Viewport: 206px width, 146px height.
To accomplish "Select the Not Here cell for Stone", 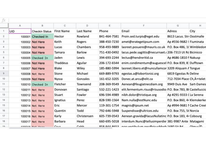I will tap(42, 74).
